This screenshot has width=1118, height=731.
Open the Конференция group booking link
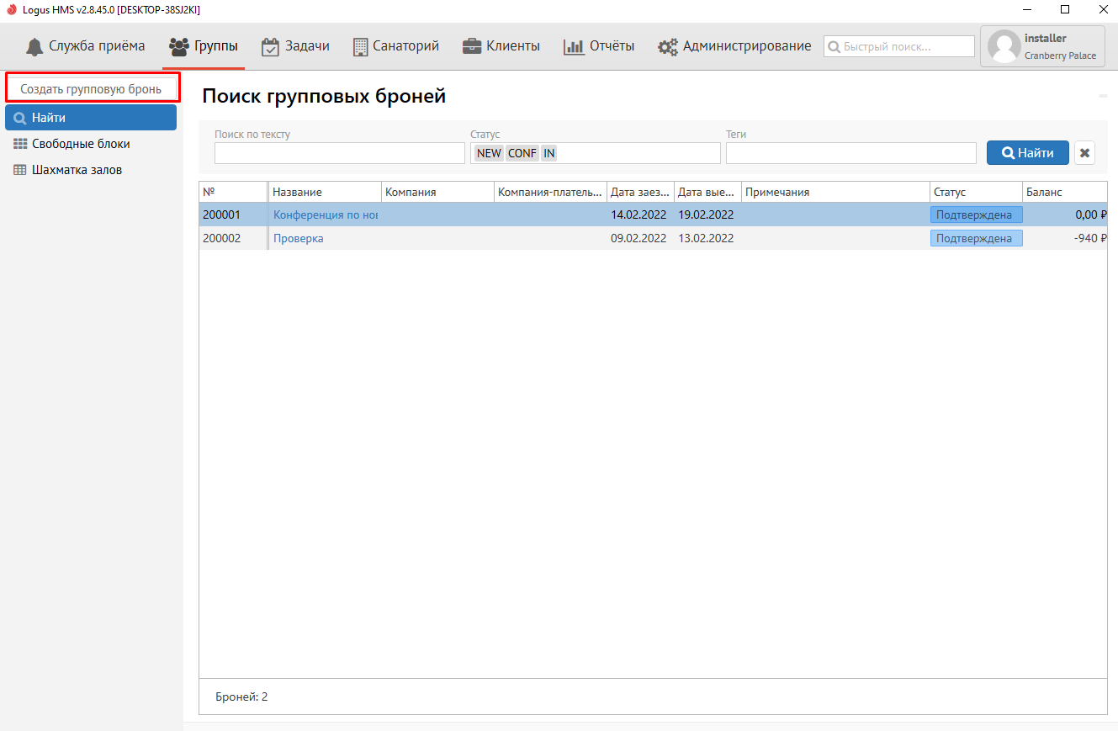pyautogui.click(x=326, y=215)
